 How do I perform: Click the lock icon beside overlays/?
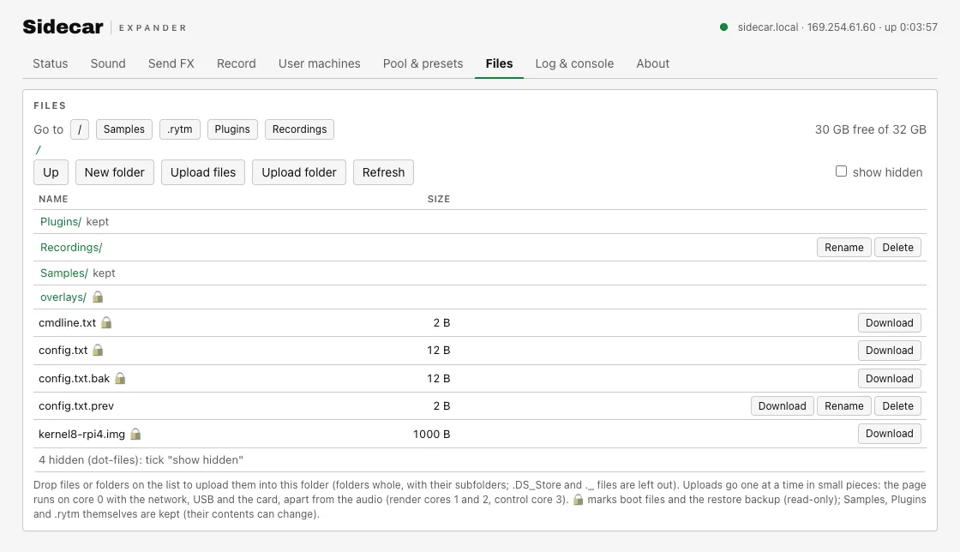[x=98, y=297]
